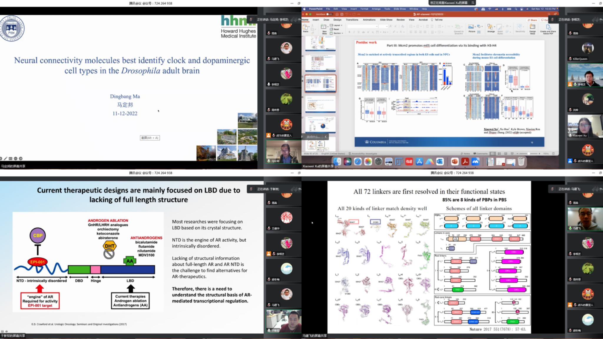Image resolution: width=603 pixels, height=339 pixels.
Task: Open Comments pane from status bar
Action: point(480,154)
